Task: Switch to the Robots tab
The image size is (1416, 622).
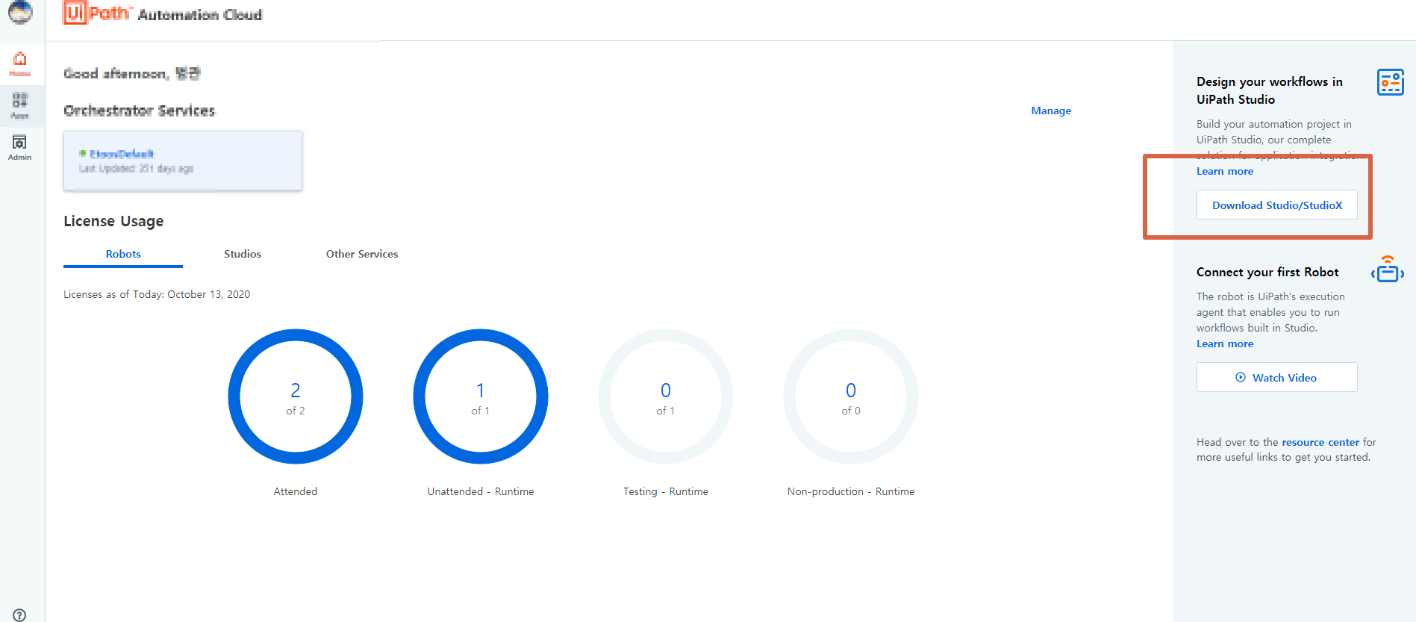Action: 123,254
